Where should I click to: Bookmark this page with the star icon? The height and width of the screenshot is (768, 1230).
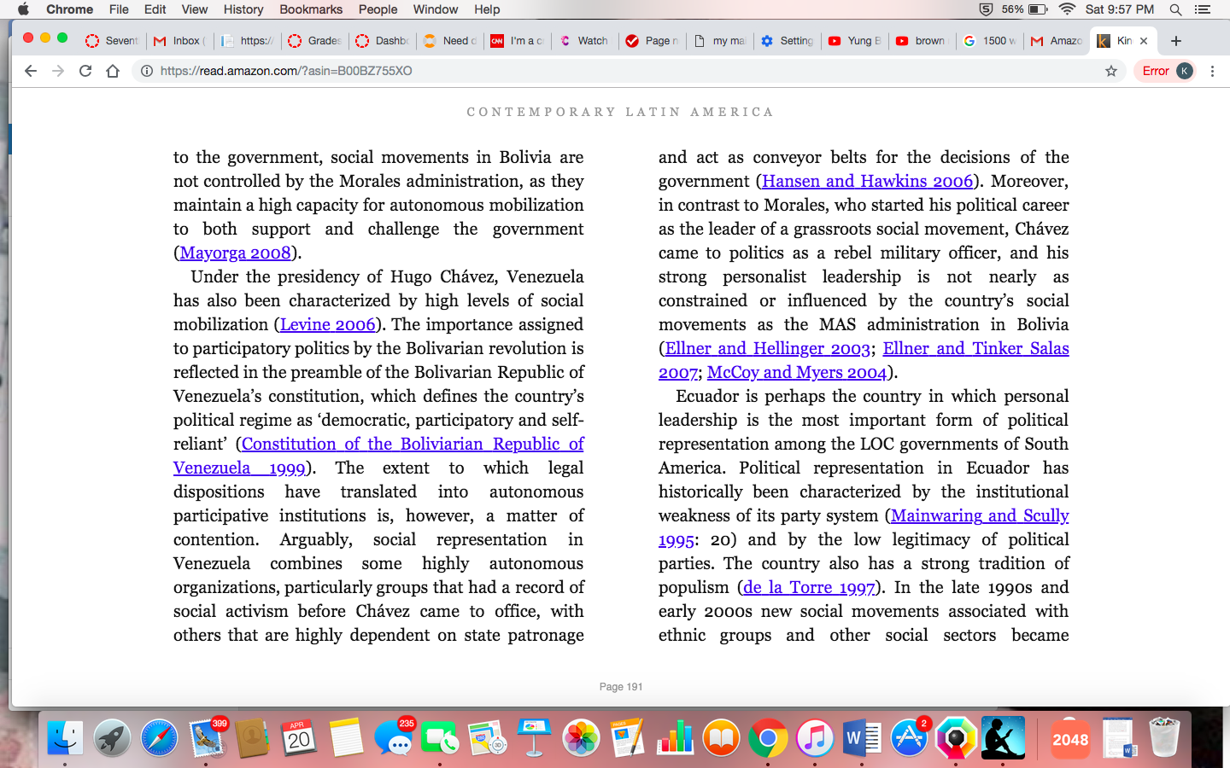(x=1111, y=71)
